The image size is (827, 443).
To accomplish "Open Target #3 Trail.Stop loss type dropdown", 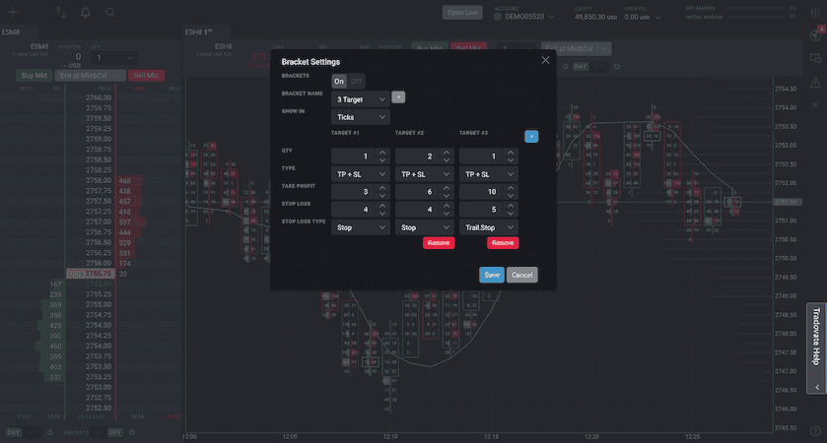I will click(x=490, y=226).
